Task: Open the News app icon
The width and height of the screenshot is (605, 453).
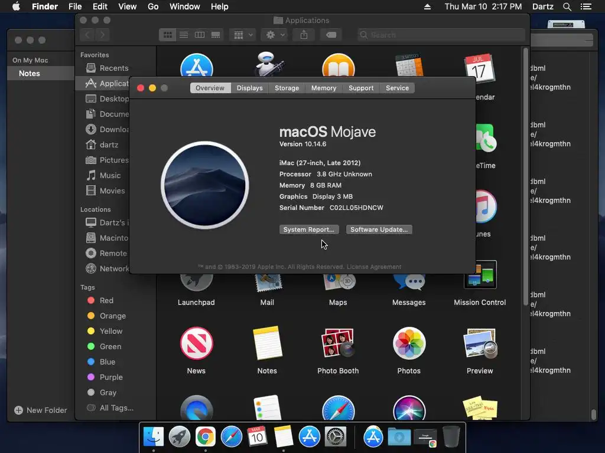Action: tap(196, 343)
